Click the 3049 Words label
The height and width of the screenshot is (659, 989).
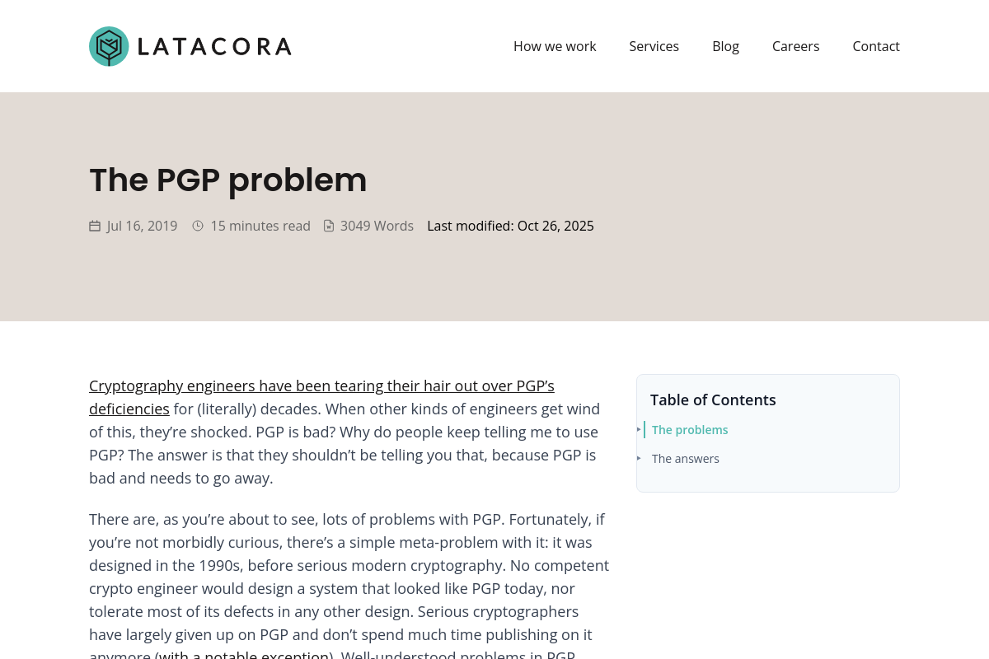[x=377, y=226]
